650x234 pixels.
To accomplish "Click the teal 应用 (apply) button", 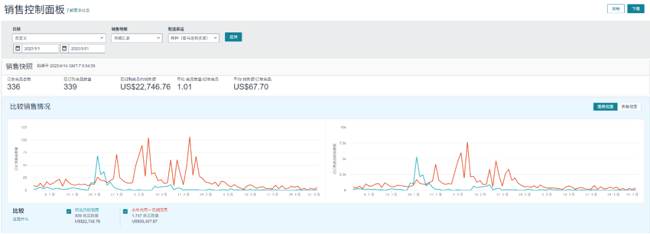I will [x=234, y=37].
